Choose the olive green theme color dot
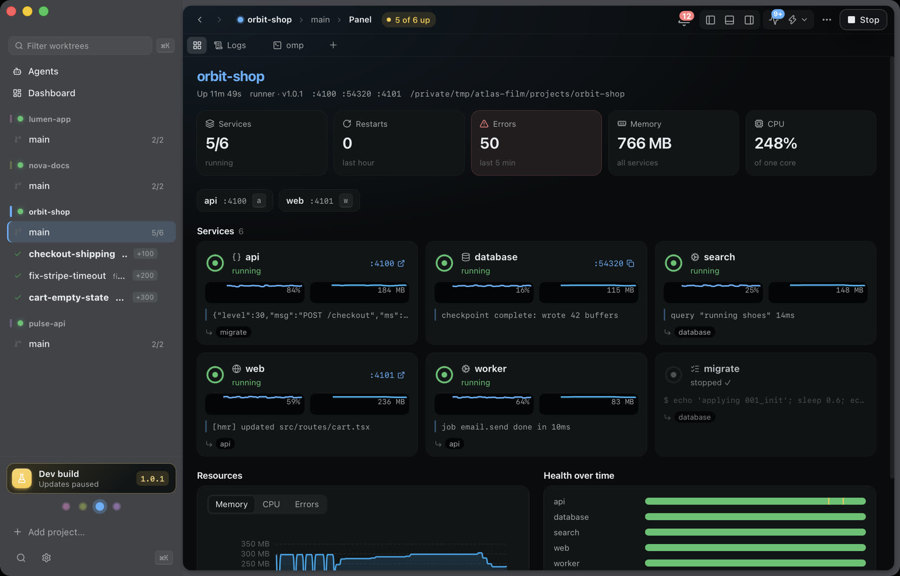 click(83, 507)
